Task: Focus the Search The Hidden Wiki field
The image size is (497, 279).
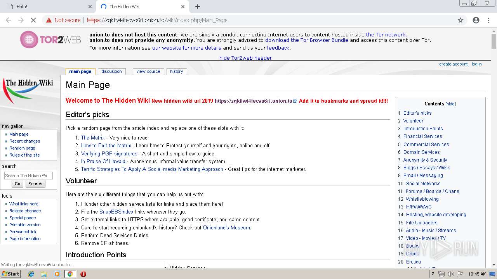Action: click(x=28, y=176)
